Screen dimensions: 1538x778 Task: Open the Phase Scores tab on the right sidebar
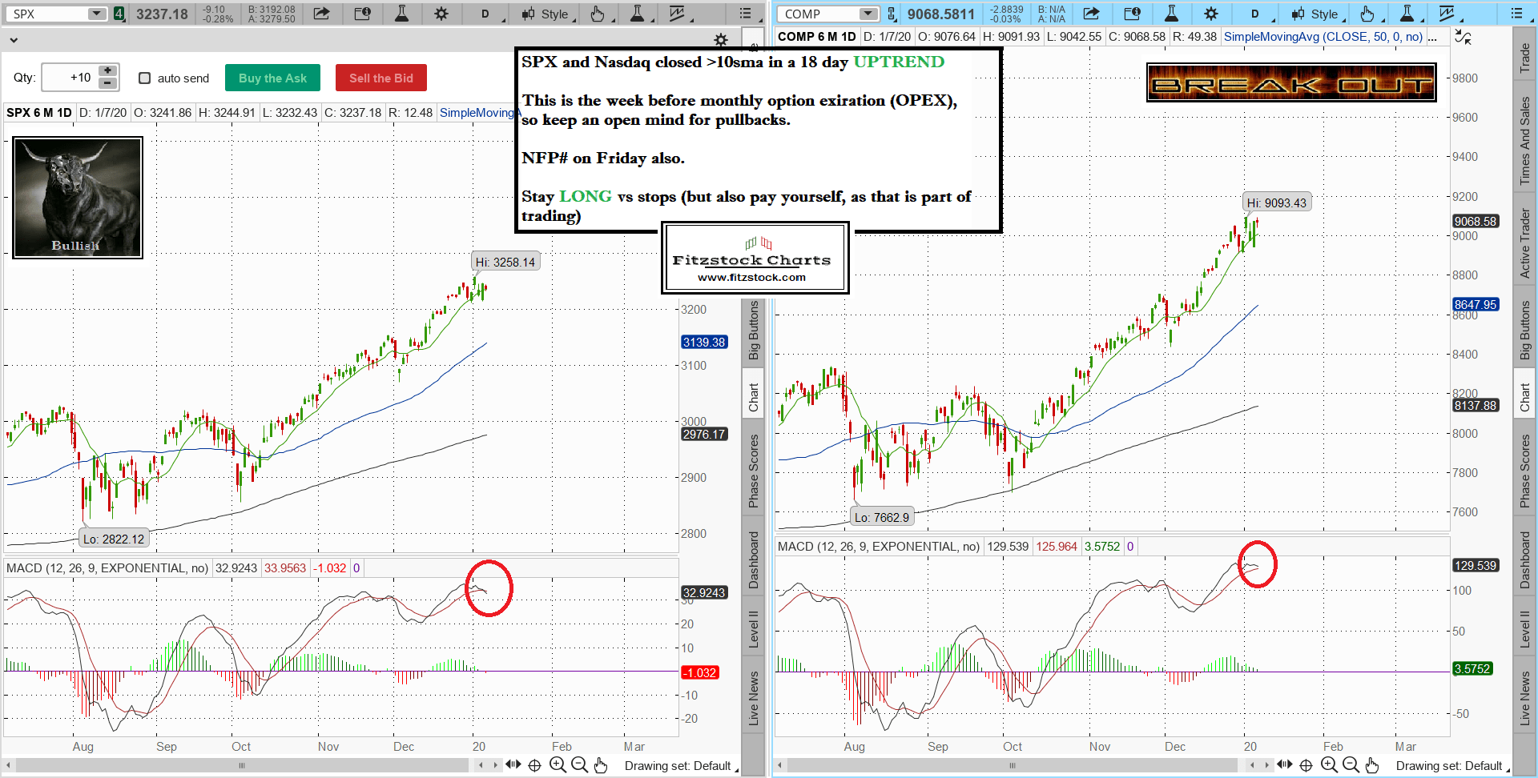(x=1525, y=471)
